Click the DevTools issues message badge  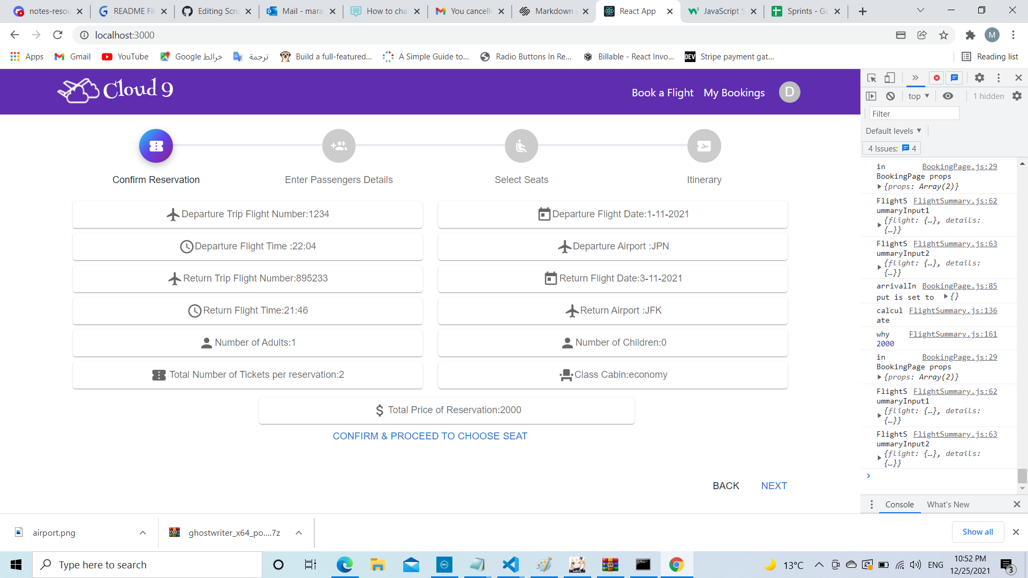pos(954,78)
